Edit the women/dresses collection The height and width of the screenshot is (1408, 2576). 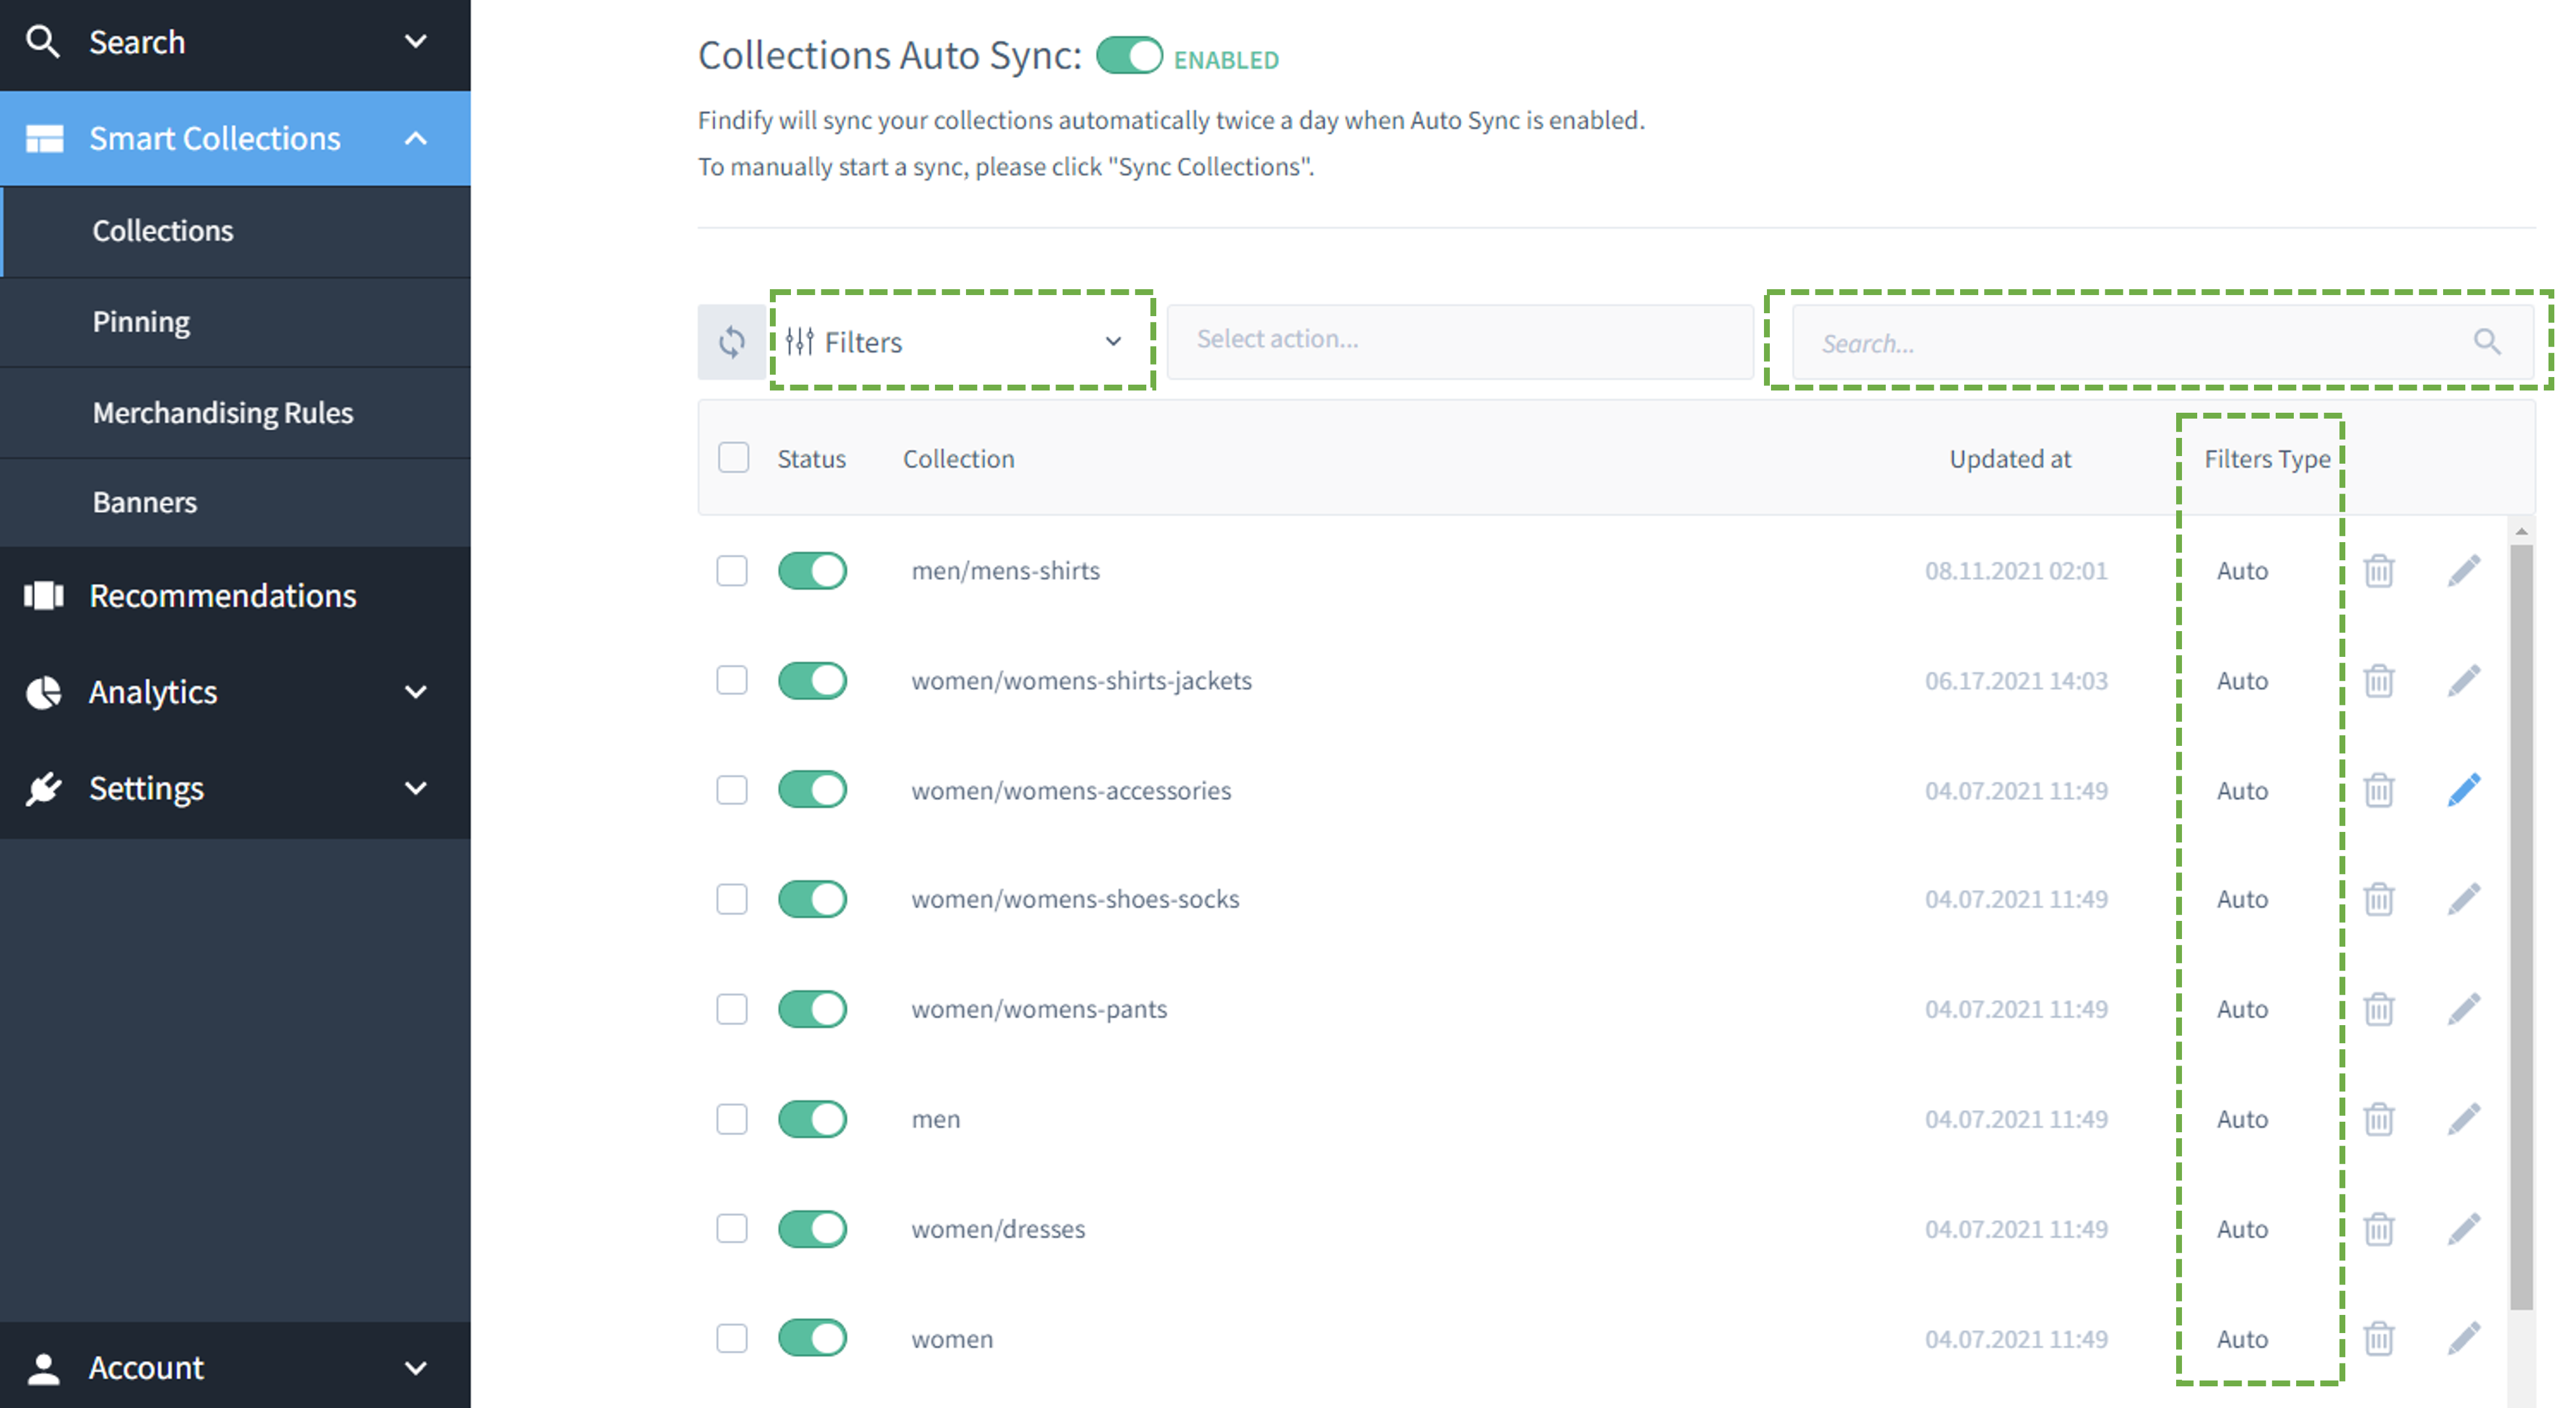click(2464, 1229)
